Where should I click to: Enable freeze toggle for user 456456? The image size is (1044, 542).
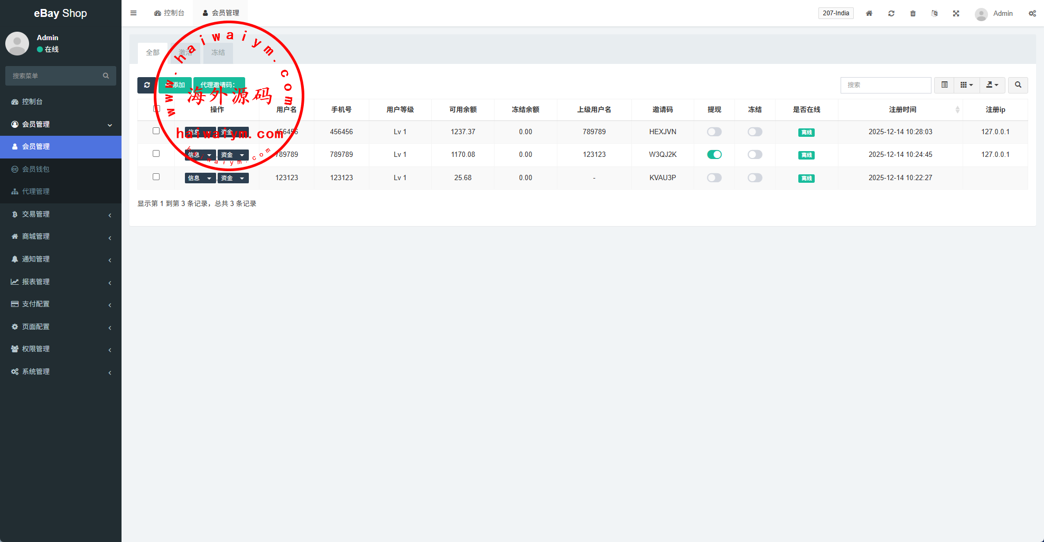click(x=754, y=132)
